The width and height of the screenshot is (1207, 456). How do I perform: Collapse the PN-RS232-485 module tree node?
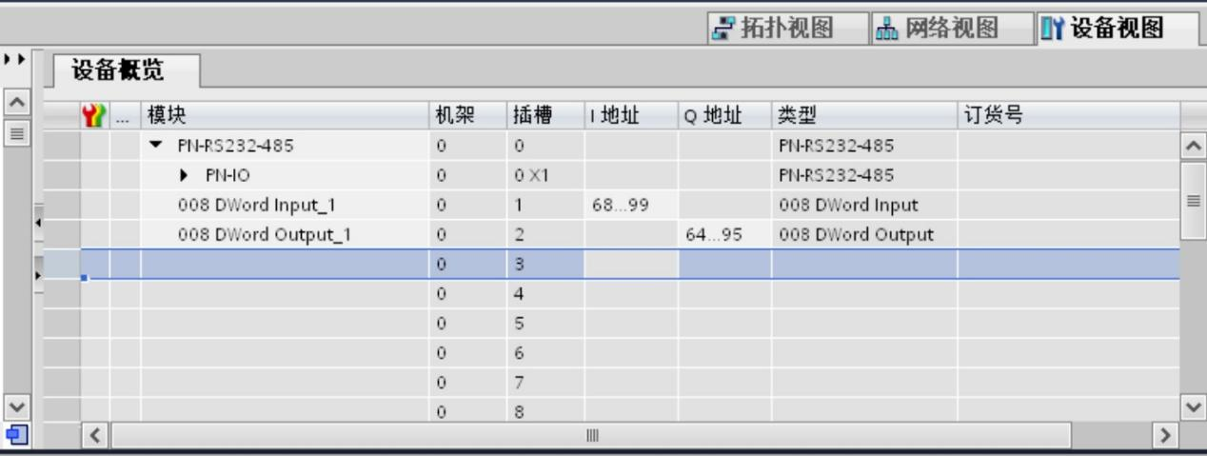156,147
